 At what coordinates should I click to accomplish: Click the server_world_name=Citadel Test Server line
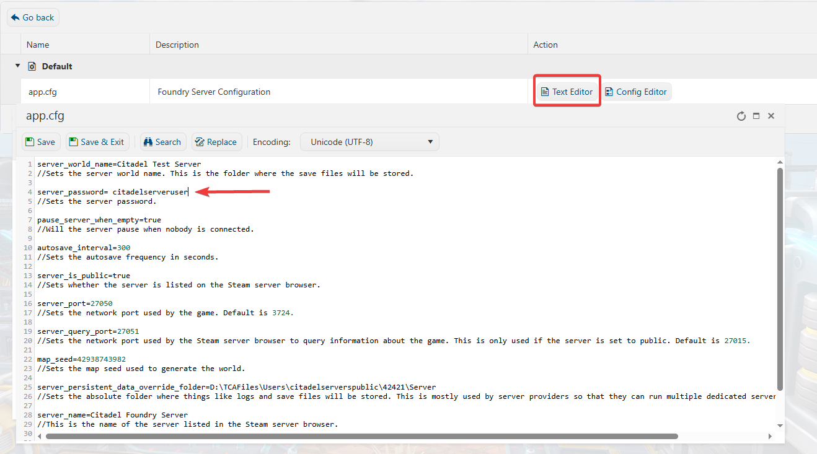[x=119, y=164]
